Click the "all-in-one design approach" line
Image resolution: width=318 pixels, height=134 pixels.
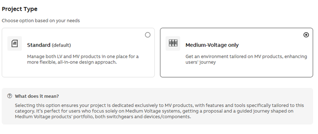coord(72,62)
